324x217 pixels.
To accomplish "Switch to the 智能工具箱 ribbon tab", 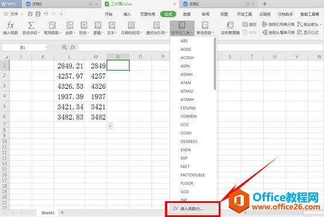I will pyautogui.click(x=309, y=14).
